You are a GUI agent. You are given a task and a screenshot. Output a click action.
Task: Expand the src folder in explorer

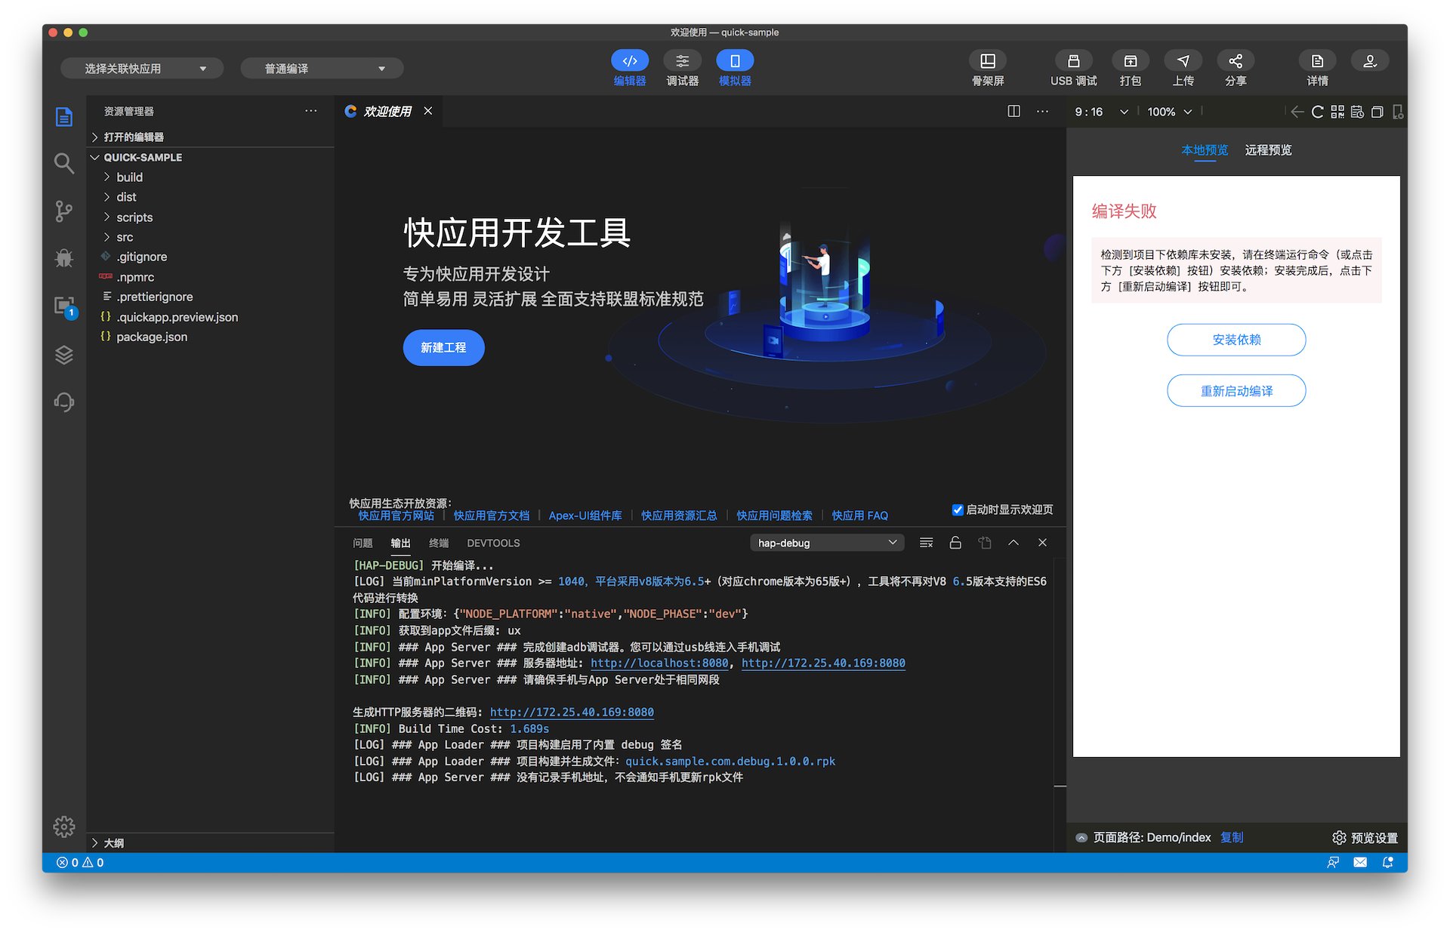[125, 237]
